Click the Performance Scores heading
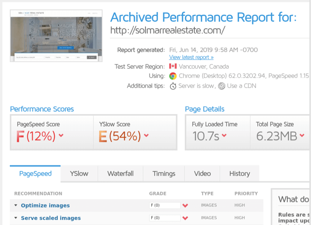The image size is (311, 225). pyautogui.click(x=42, y=109)
